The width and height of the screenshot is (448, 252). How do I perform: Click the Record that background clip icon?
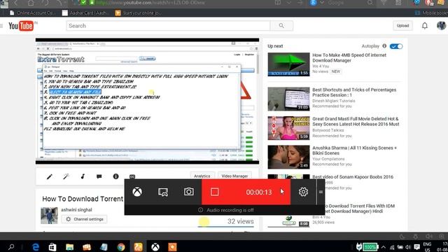(163, 192)
